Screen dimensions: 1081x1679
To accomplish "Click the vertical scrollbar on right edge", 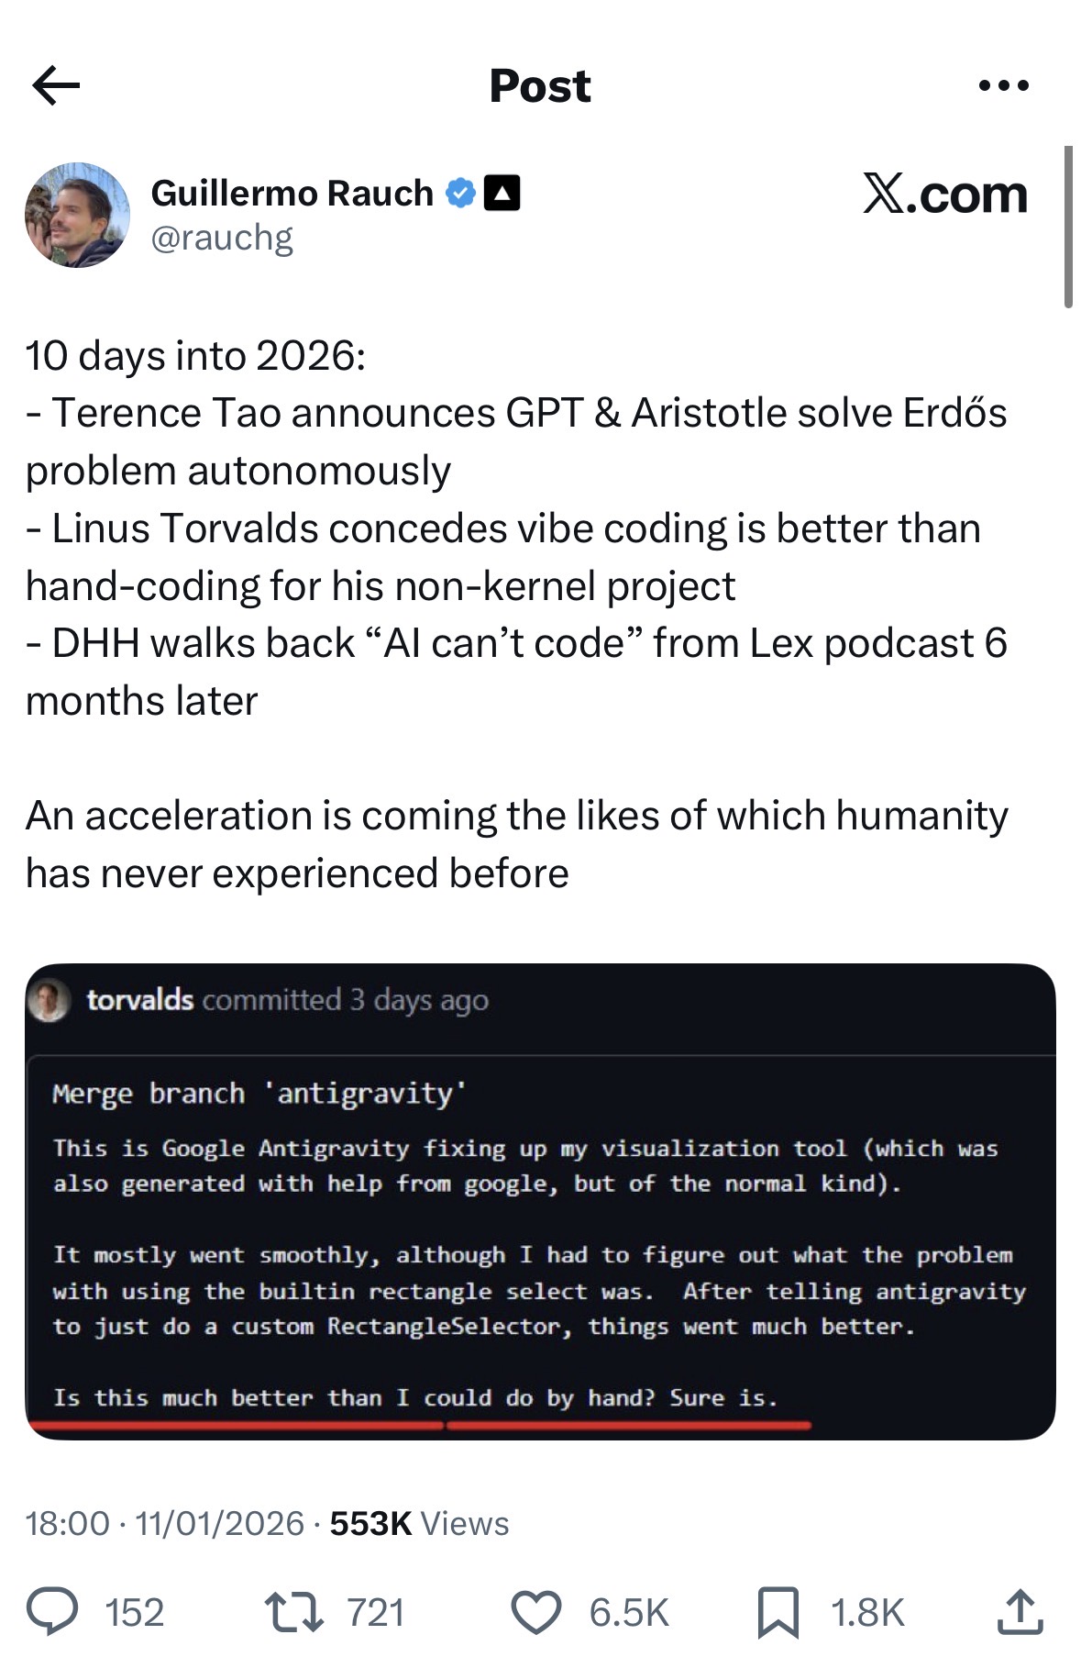I will (x=1068, y=226).
